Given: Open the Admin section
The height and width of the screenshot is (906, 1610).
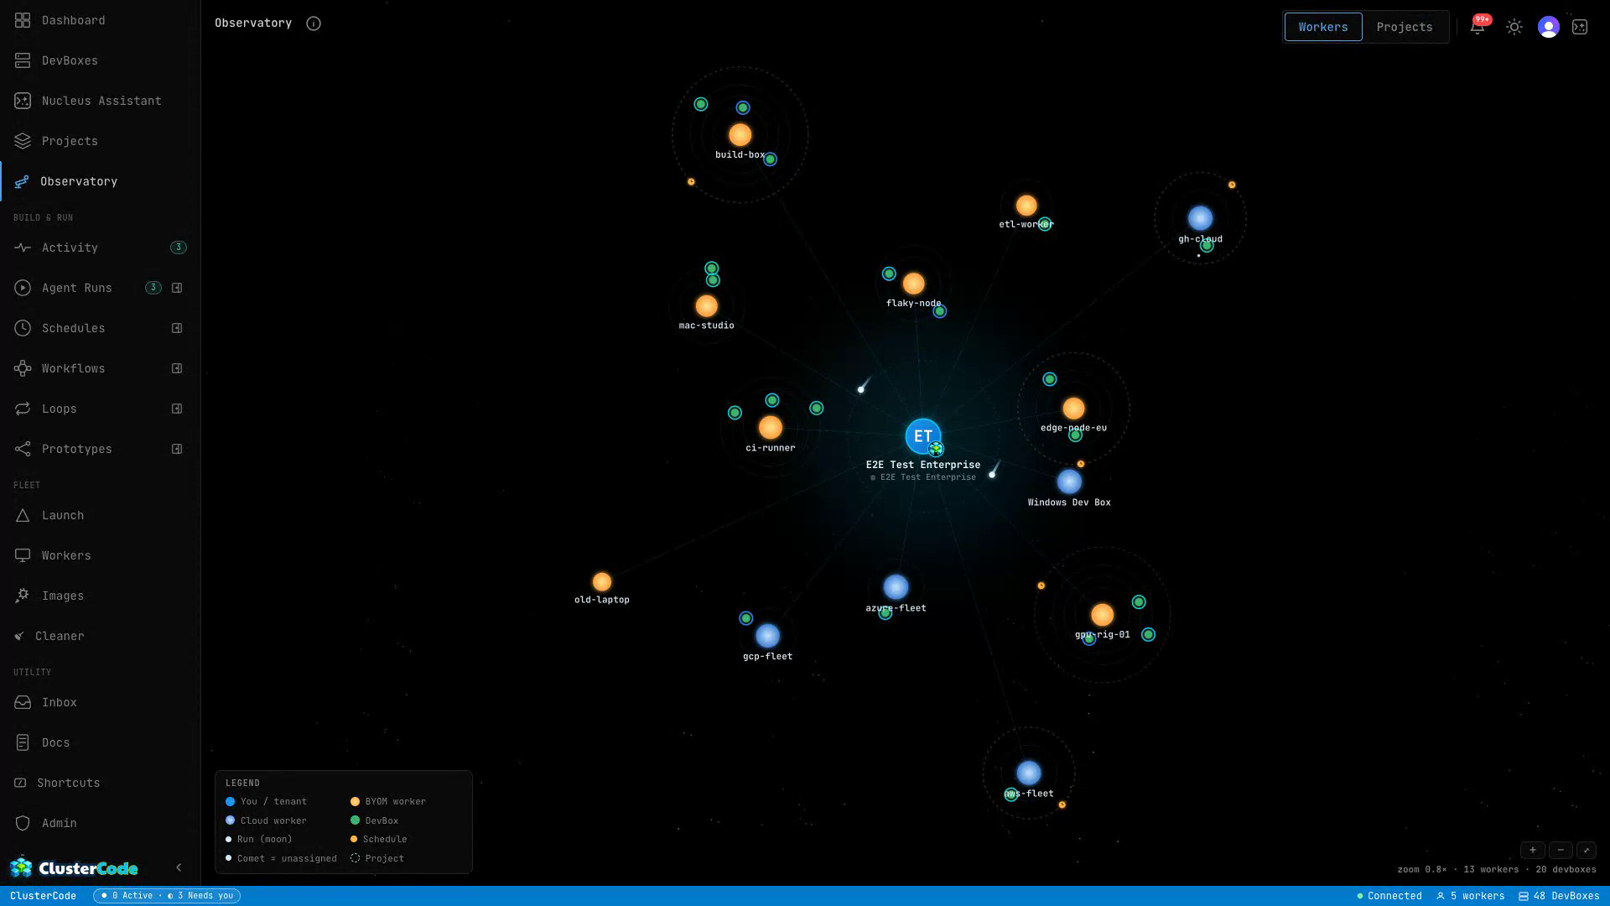Looking at the screenshot, I should (x=100, y=823).
